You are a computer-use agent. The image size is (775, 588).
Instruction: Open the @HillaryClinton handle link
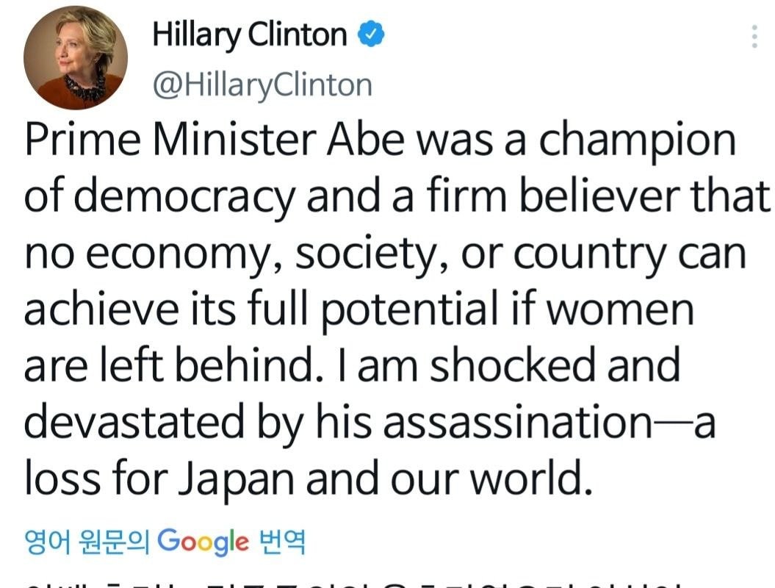262,85
